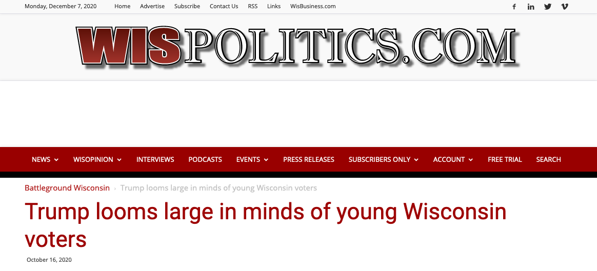Screen dimensions: 597x271
Task: Open the Podcasts menu item
Action: click(x=205, y=159)
